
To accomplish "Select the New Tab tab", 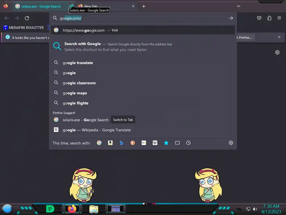I will pos(107,6).
